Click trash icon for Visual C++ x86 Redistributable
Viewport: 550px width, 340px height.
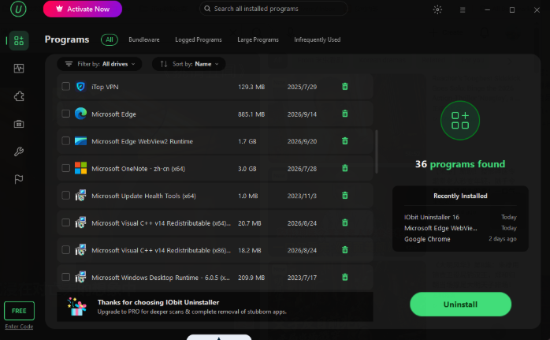coord(345,250)
